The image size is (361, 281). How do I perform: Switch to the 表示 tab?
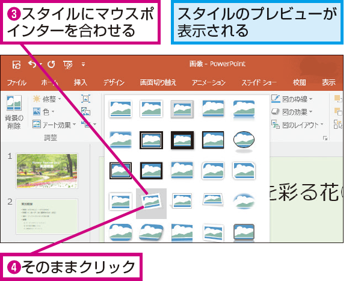click(x=329, y=82)
